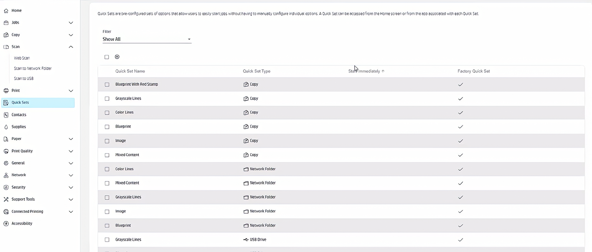Screen dimensions: 592x252
Task: Check the Blueprint With Red Stamp checkbox
Action: [107, 84]
